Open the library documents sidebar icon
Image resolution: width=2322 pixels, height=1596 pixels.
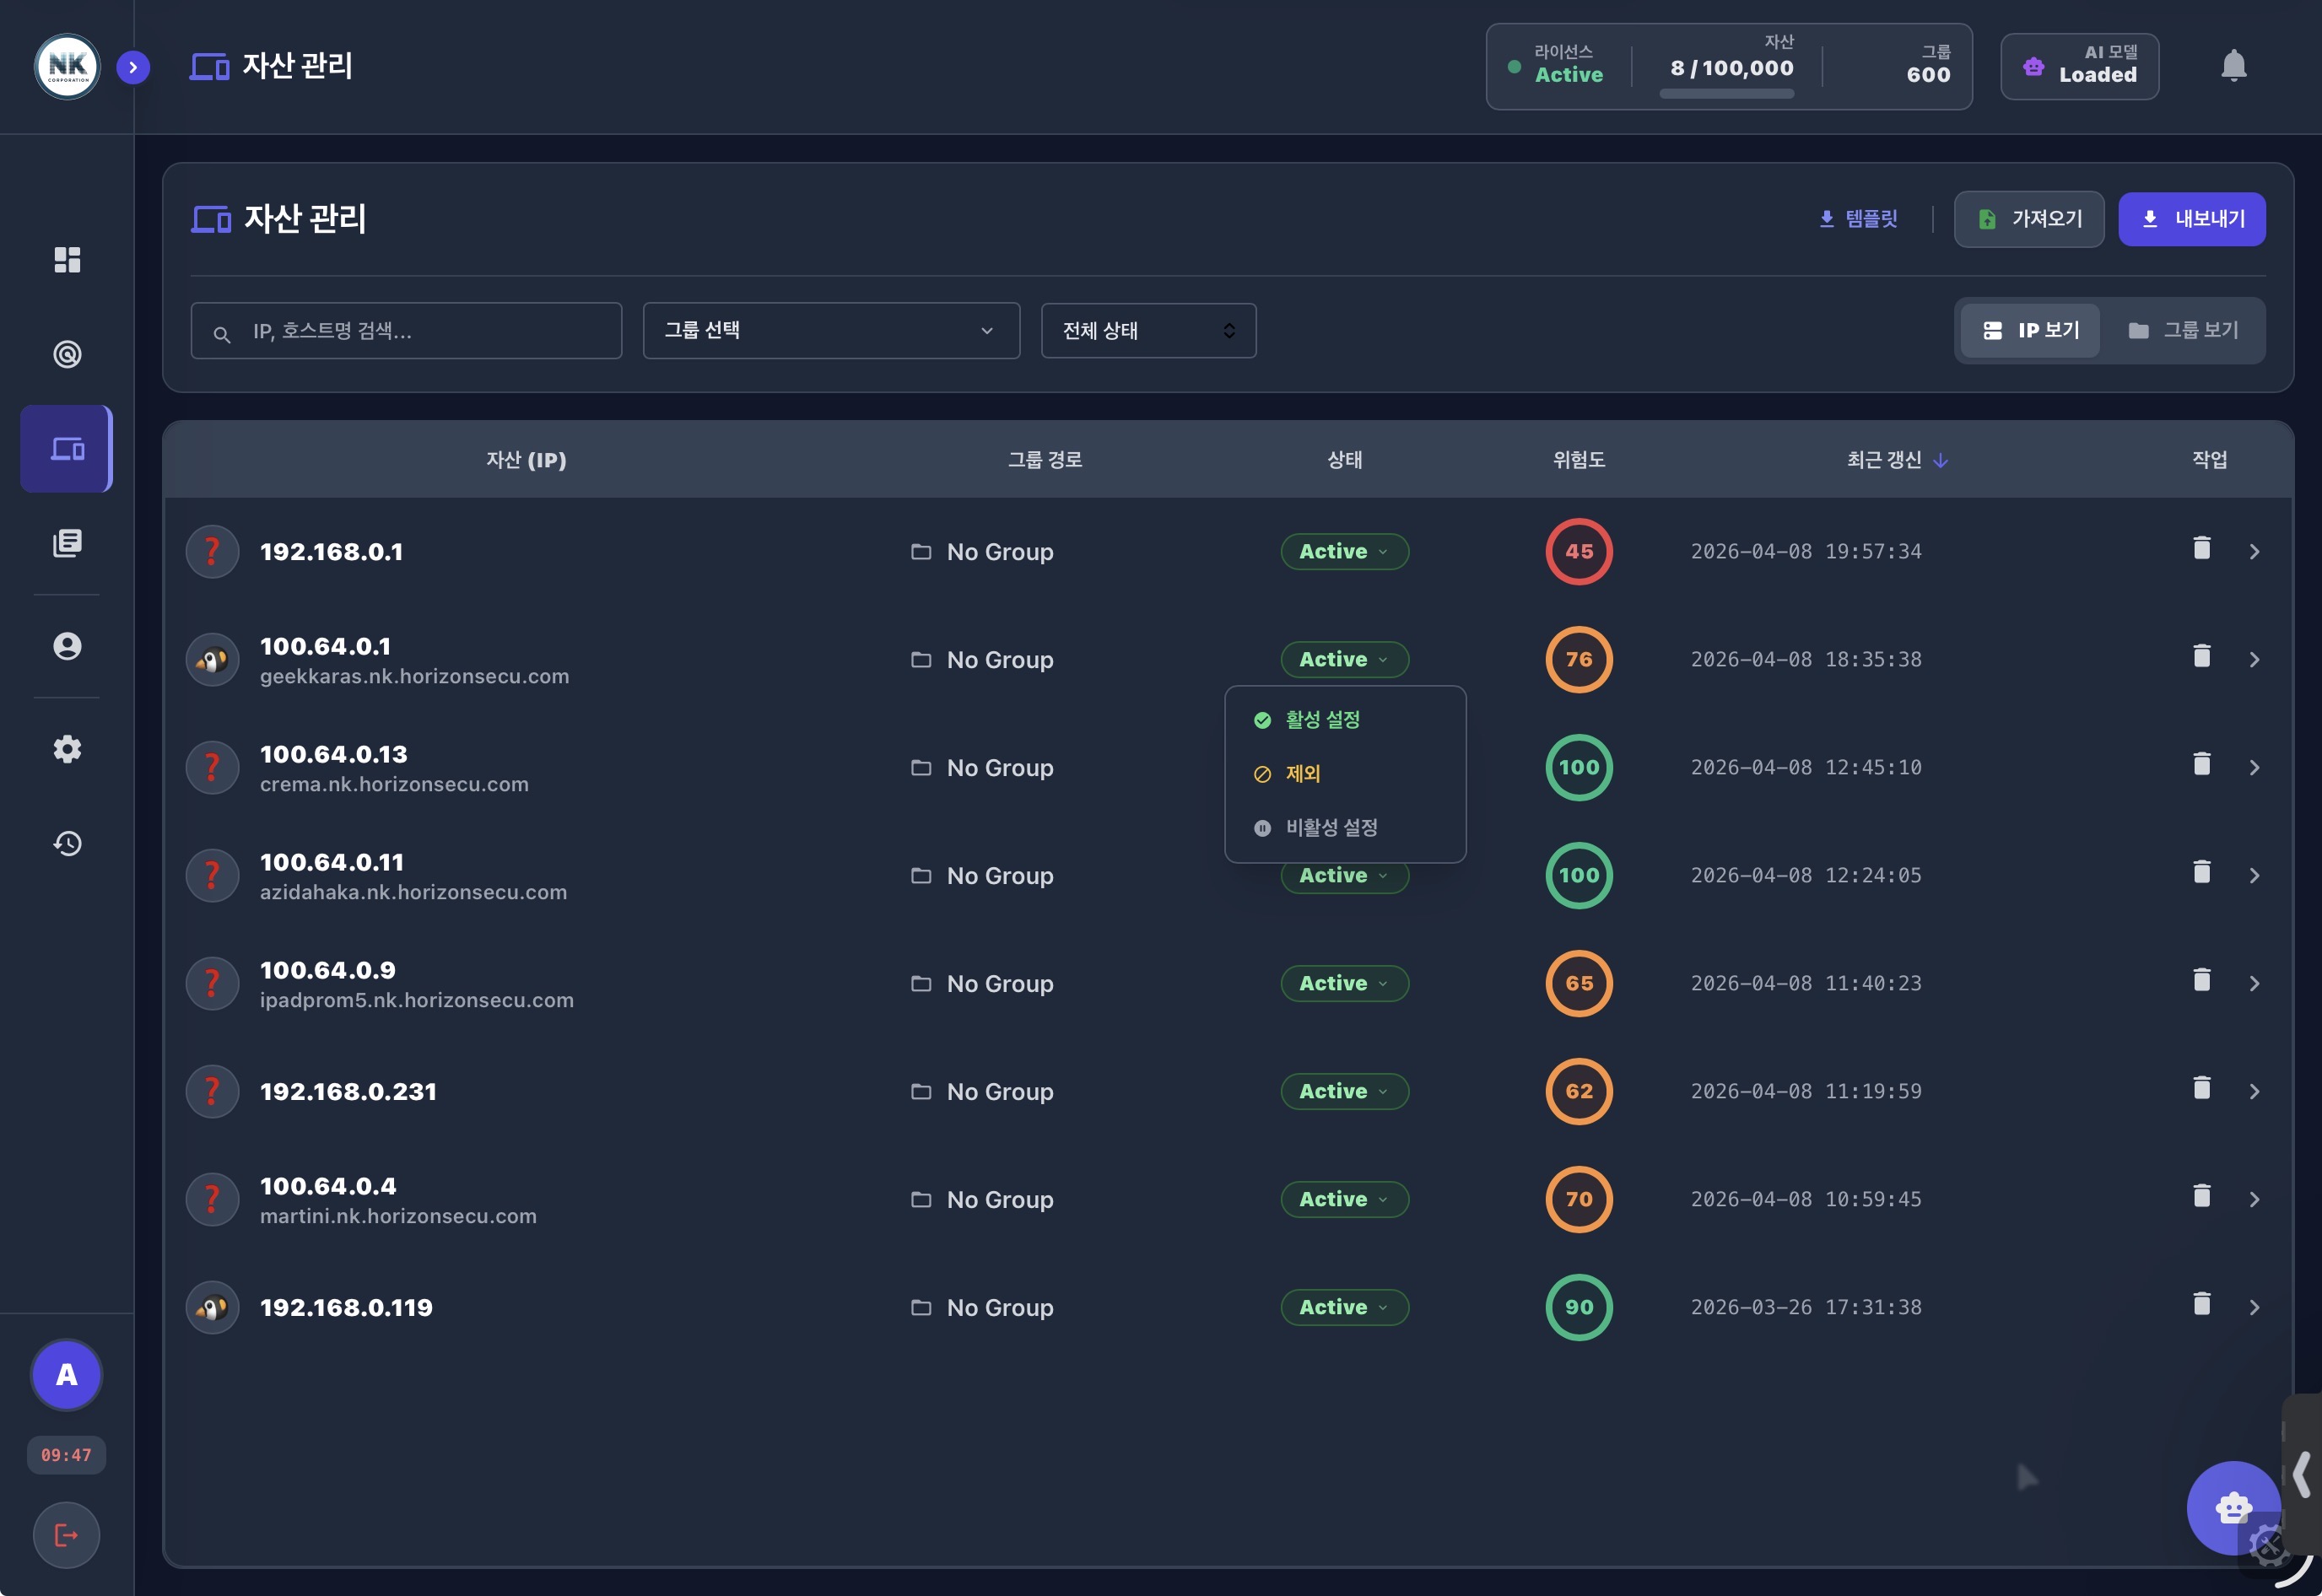pyautogui.click(x=67, y=543)
